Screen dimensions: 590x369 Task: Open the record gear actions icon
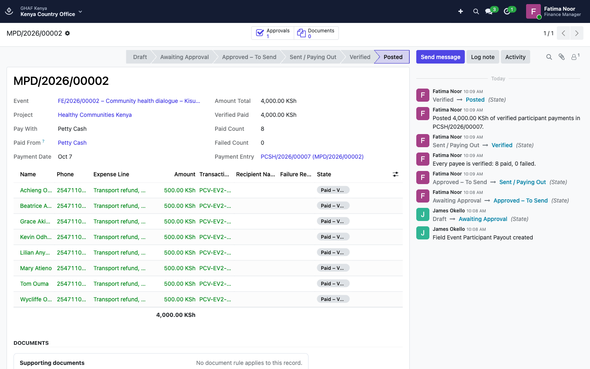[x=68, y=33]
